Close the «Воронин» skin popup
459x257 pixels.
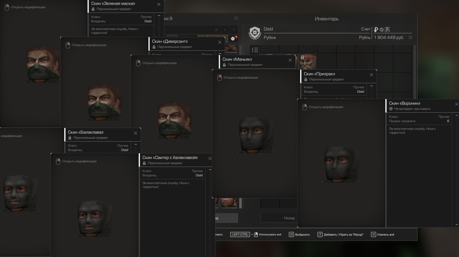(457, 104)
